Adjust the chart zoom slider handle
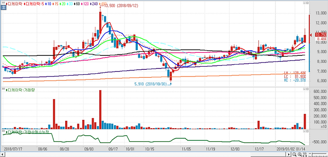The image size is (328, 157). click(312, 154)
